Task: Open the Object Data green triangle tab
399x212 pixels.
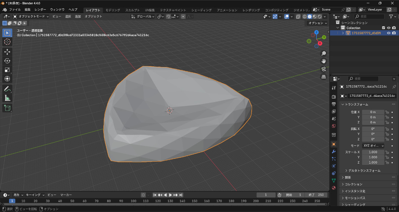Action: 334,180
